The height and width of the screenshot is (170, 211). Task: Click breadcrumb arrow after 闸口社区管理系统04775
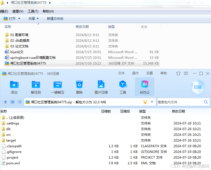tap(50, 3)
